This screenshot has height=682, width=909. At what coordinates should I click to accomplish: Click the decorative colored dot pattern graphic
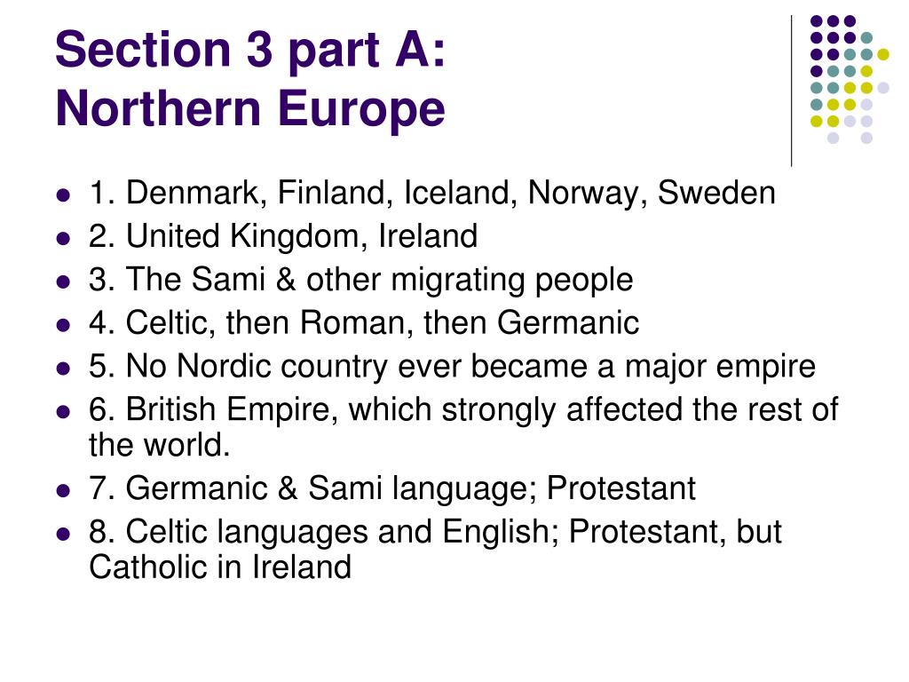[x=850, y=79]
